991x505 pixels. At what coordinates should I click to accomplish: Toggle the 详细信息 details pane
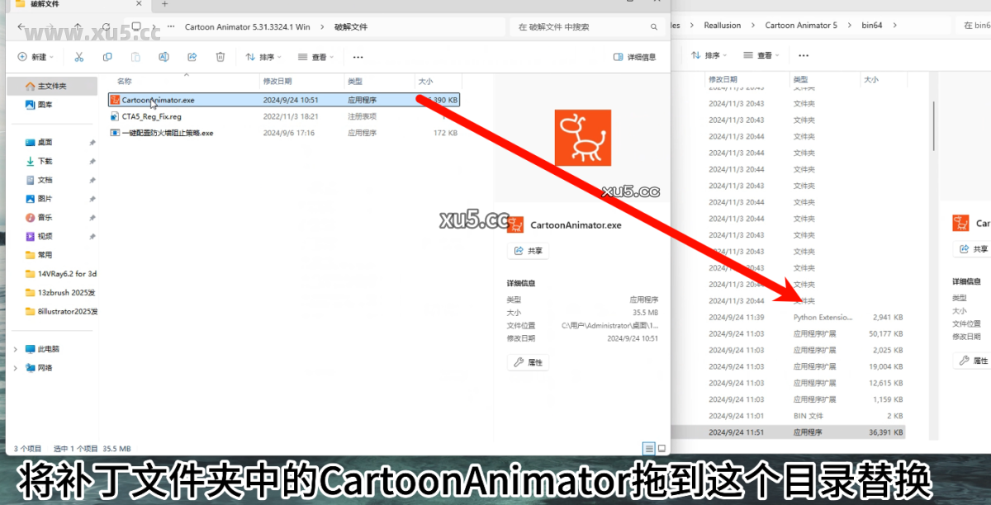(x=634, y=56)
